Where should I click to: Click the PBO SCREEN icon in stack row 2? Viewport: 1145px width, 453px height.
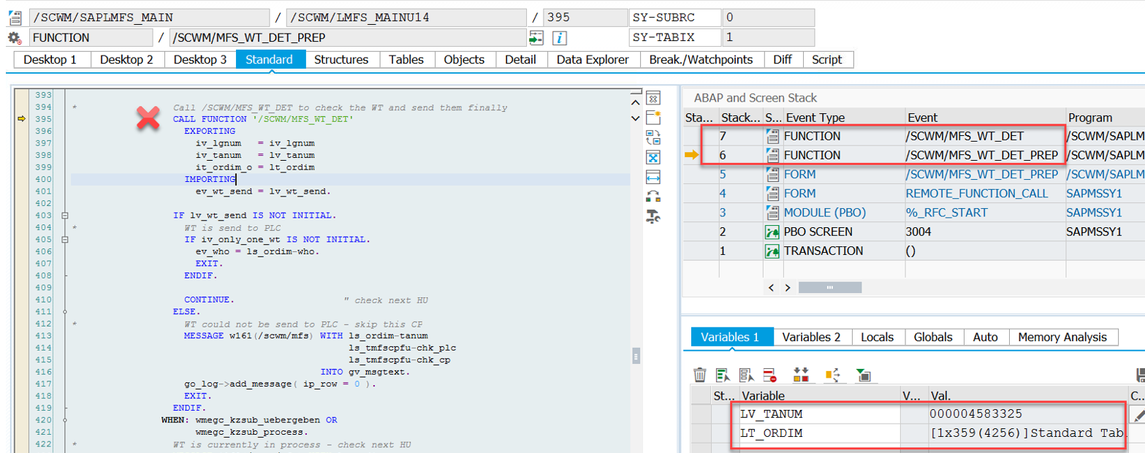(x=772, y=232)
